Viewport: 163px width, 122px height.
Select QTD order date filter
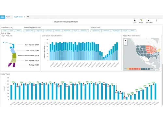(11, 31)
